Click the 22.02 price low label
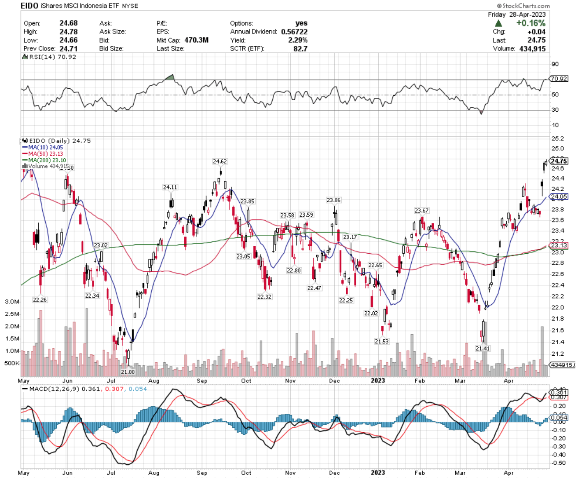The image size is (578, 481). click(371, 313)
